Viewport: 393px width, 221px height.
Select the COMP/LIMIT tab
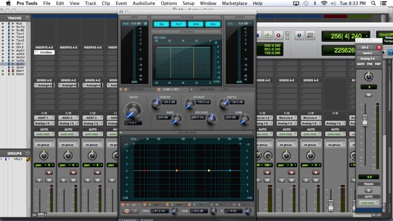pyautogui.click(x=170, y=89)
